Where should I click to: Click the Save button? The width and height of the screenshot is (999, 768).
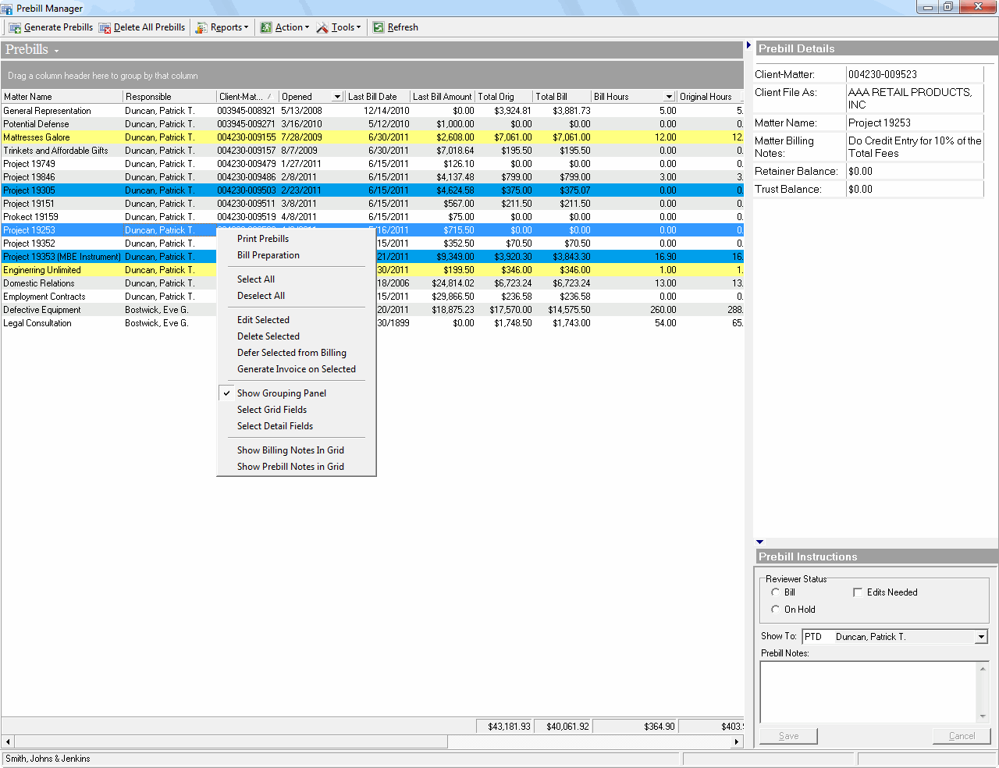tap(788, 736)
